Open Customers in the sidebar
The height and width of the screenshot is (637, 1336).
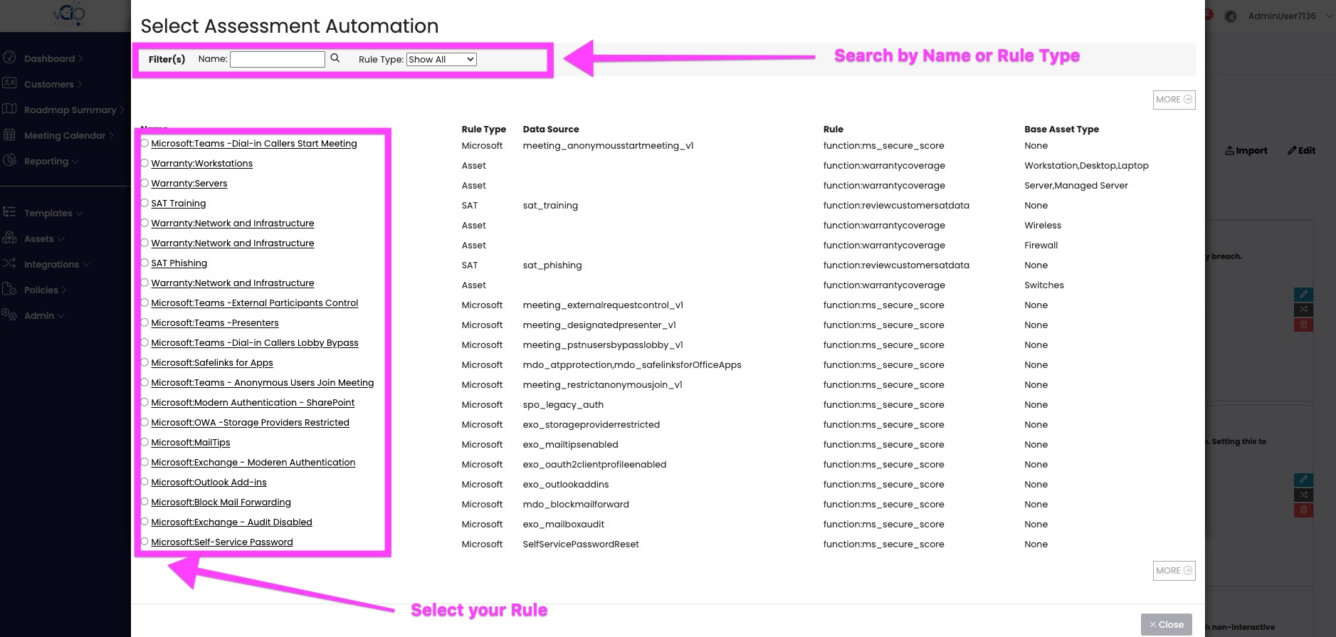(x=49, y=84)
